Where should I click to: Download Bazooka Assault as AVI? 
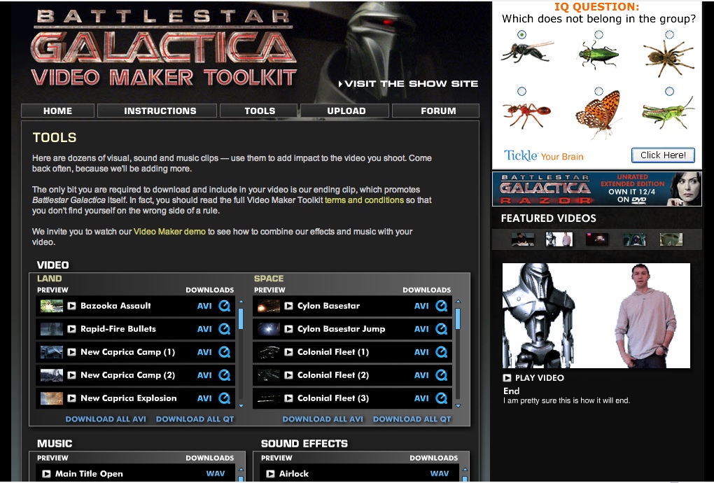(x=204, y=306)
